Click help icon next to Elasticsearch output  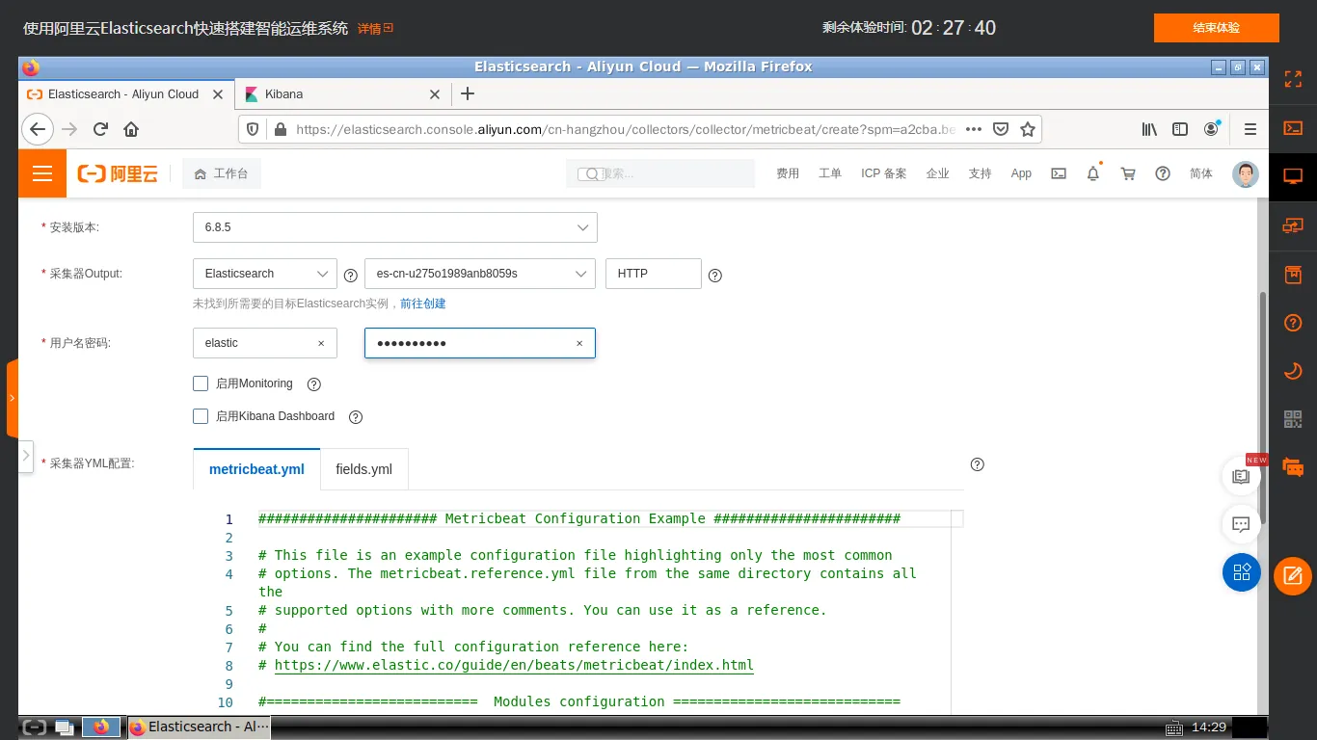click(x=351, y=275)
